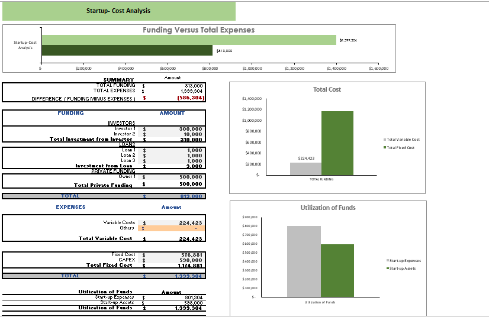This screenshot has height=317, width=489.
Task: Select the green Total Fixed Cost bar
Action: 337,143
